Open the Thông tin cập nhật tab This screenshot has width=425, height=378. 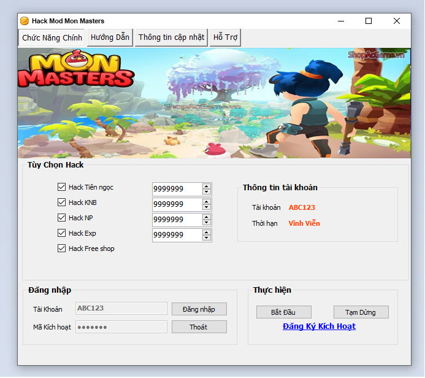coord(171,37)
